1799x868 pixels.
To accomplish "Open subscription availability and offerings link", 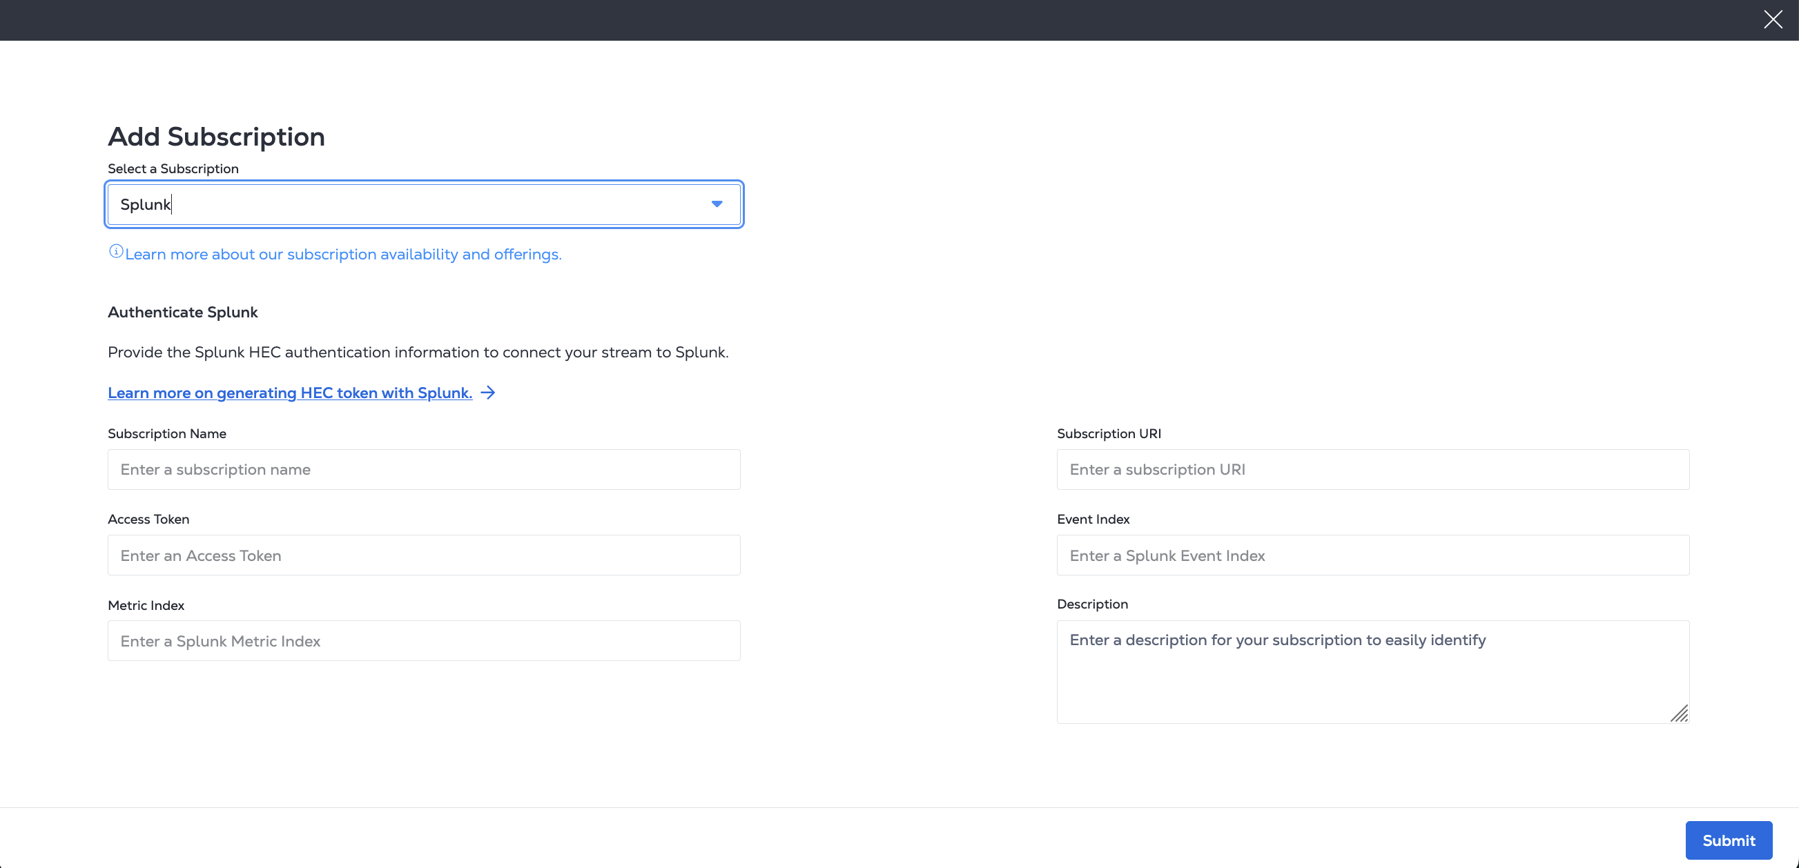I will (343, 255).
